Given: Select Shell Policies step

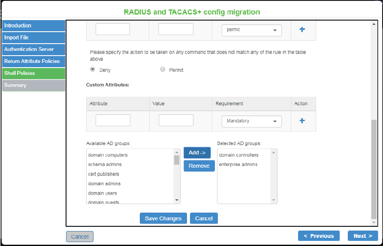Looking at the screenshot, I should pyautogui.click(x=34, y=73).
